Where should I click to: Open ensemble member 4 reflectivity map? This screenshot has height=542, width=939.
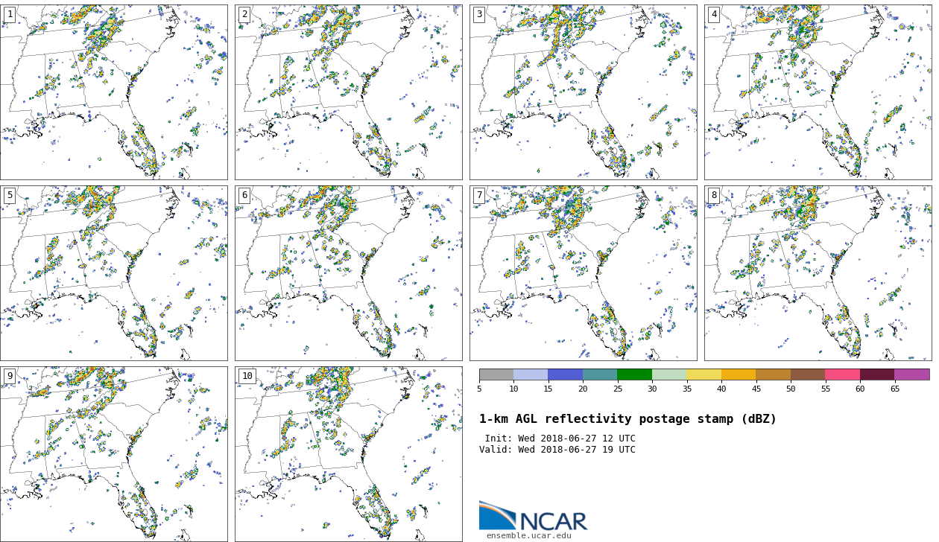pos(818,92)
